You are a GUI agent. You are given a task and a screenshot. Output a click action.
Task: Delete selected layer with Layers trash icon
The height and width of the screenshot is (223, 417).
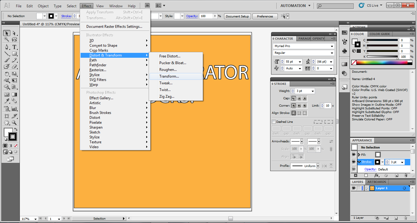406,218
